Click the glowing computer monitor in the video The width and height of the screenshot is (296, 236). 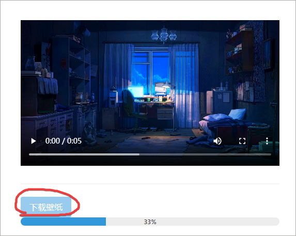pyautogui.click(x=135, y=91)
